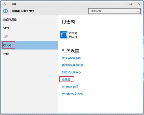Select 以太网 in the sidebar
This screenshot has height=115, width=144.
point(29,45)
